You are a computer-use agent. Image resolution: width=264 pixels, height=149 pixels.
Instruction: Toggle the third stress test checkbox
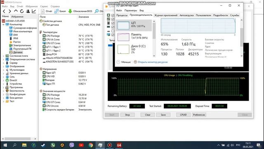113,23
